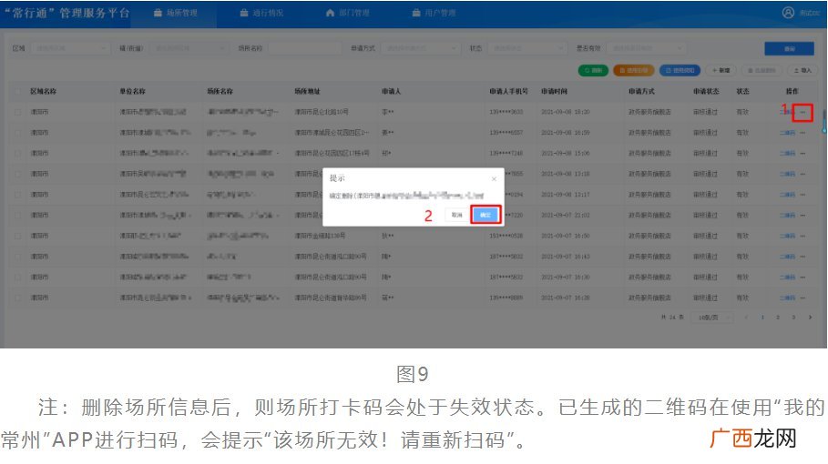Click the vertical scrollbar beside the table
This screenshot has height=464, width=828.
click(x=824, y=121)
